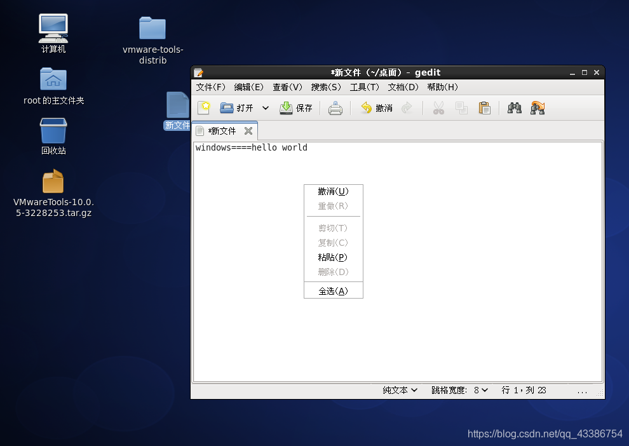
Task: Open the 编辑(E) menu
Action: point(248,87)
